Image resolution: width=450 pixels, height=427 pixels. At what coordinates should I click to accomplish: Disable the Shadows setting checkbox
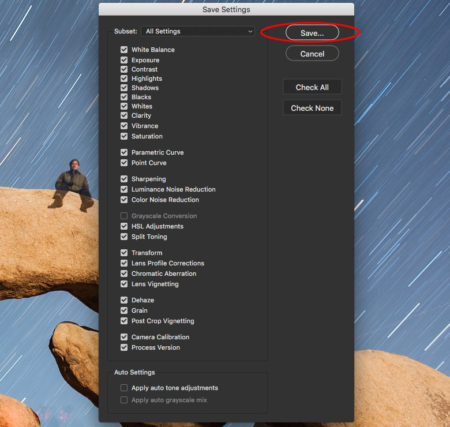click(124, 88)
